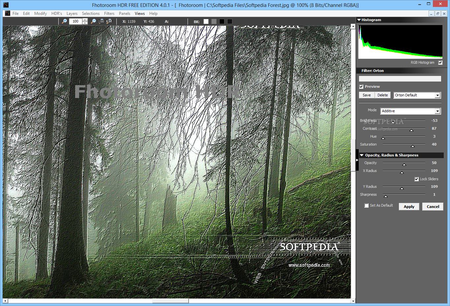This screenshot has height=306, width=450.
Task: Click the Save preset button
Action: [367, 95]
